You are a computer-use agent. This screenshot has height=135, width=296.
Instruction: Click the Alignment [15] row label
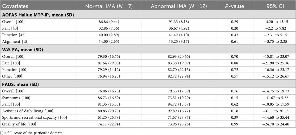pos(13,41)
